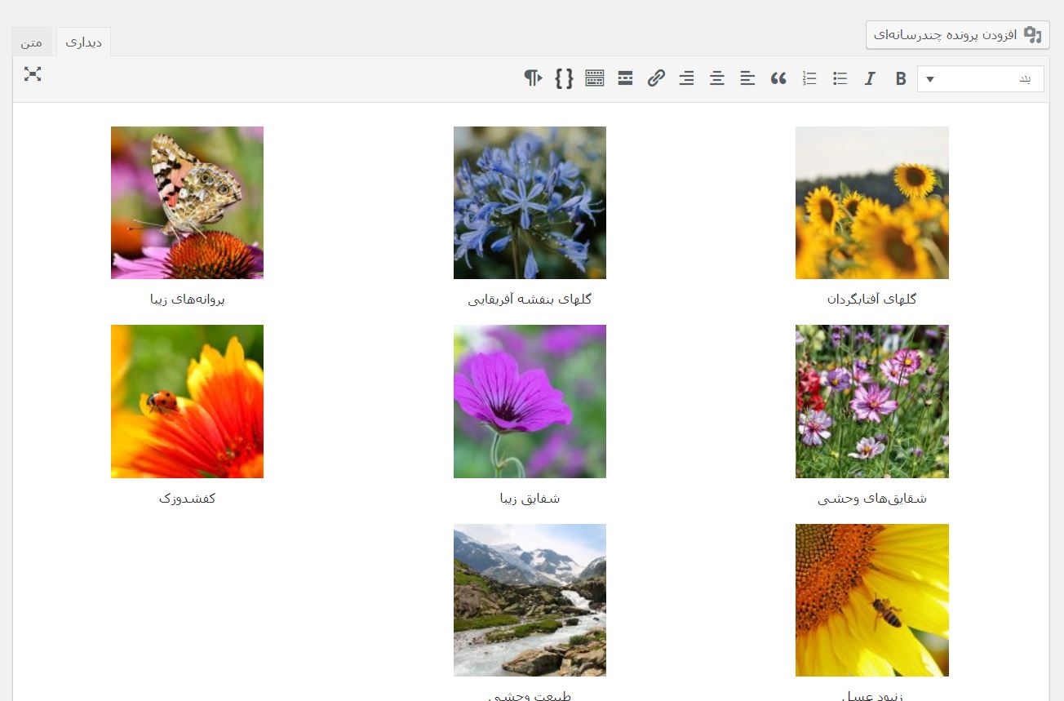The width and height of the screenshot is (1064, 701).
Task: Open the بند paragraph format dropdown
Action: coord(981,78)
